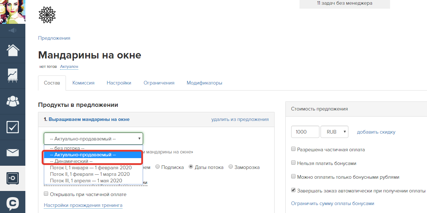The height and width of the screenshot is (213, 427).
Task: Click the 'Продукты в предложении' heading
Action: 78,105
